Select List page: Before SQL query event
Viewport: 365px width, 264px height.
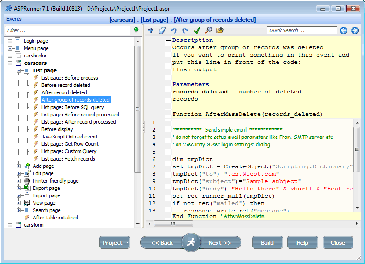coord(73,107)
